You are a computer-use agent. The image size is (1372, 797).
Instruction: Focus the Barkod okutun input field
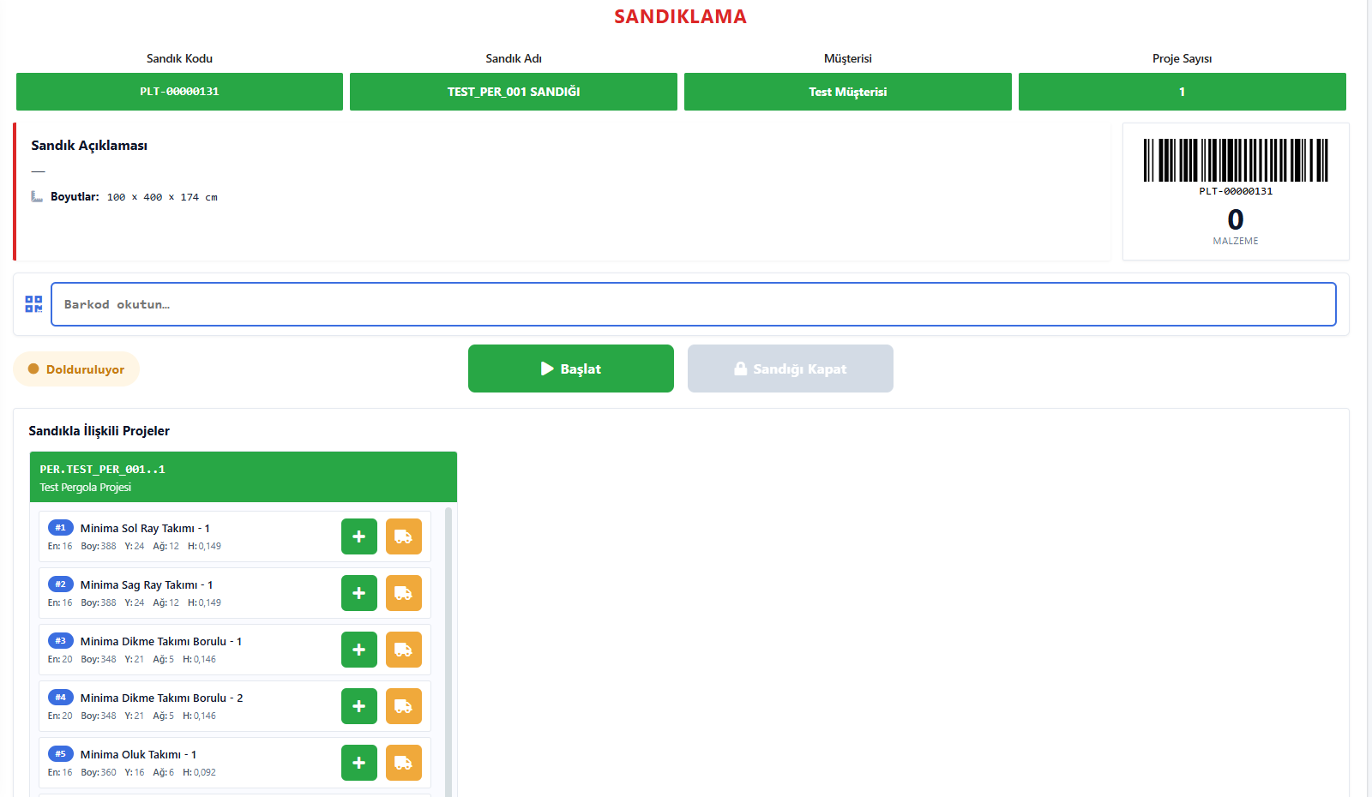(694, 304)
